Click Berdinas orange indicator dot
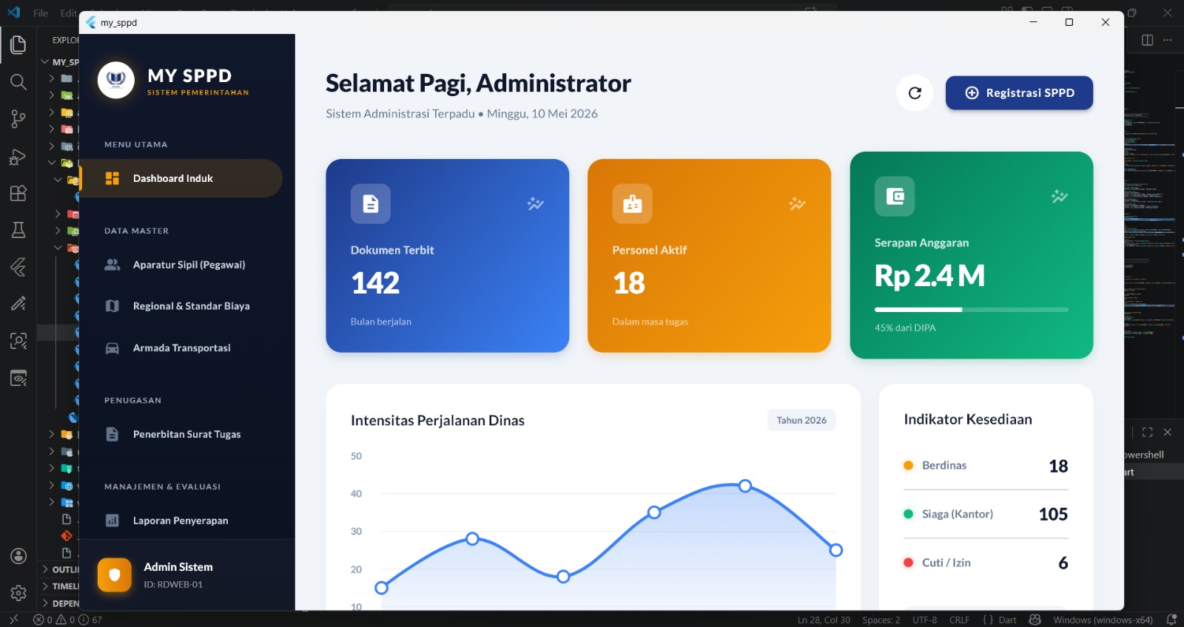Image resolution: width=1184 pixels, height=627 pixels. tap(908, 465)
